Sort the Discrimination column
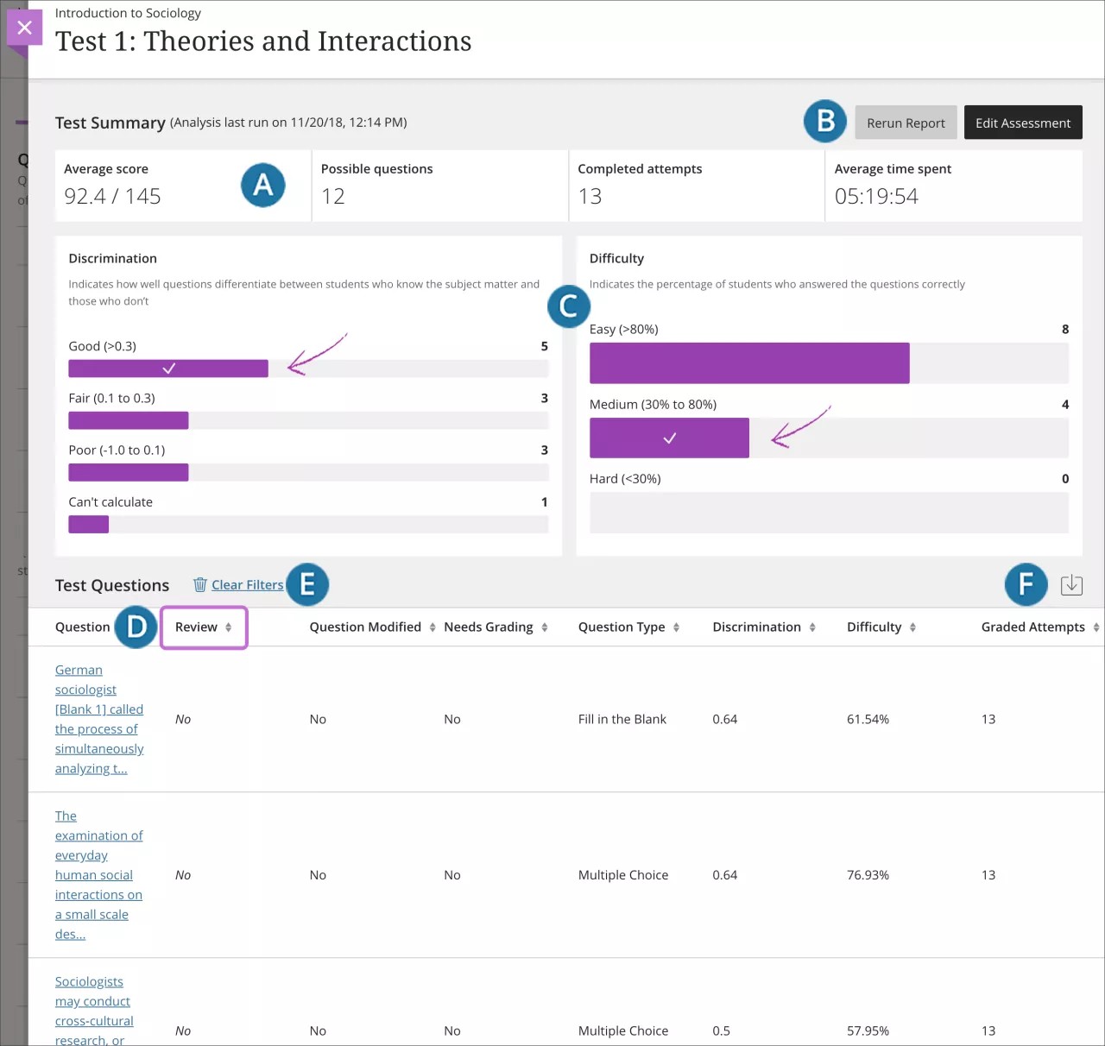Screen dimensions: 1105x1046 click(811, 627)
